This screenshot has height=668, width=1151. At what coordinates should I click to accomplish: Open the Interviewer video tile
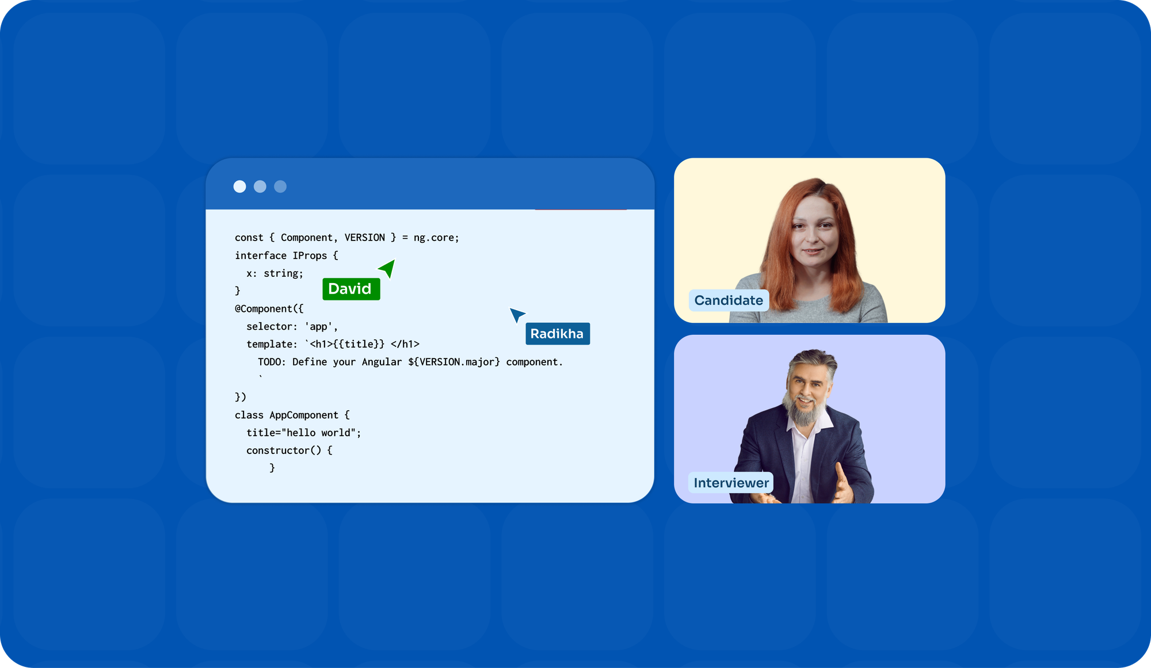pyautogui.click(x=809, y=419)
